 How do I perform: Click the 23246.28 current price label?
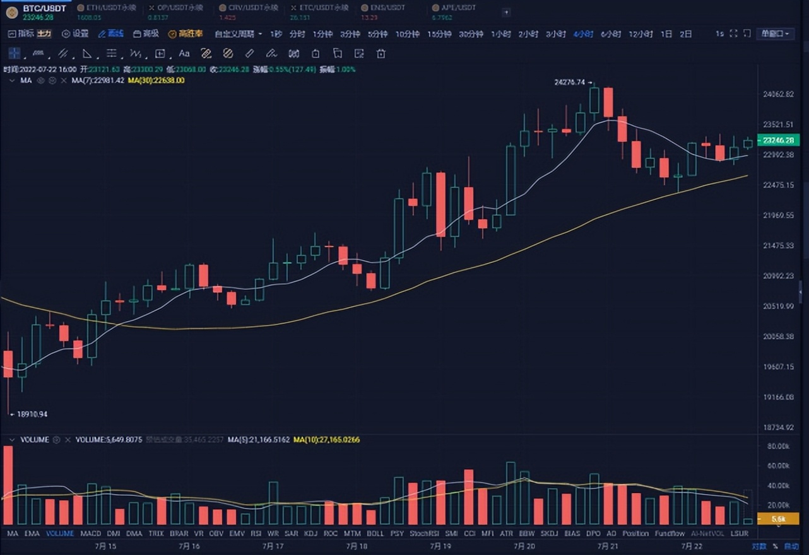(777, 141)
